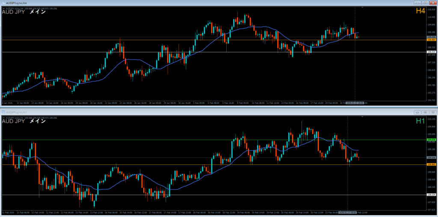
Task: Click the H1 chart window title icon
Action: [x=3, y=112]
